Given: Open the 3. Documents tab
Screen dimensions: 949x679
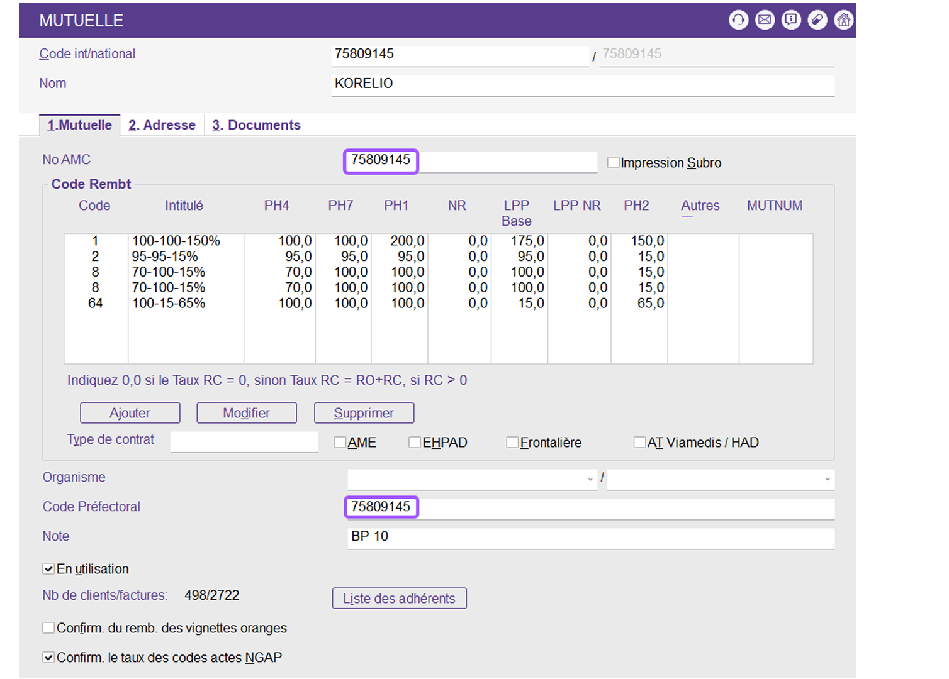Looking at the screenshot, I should [x=256, y=125].
